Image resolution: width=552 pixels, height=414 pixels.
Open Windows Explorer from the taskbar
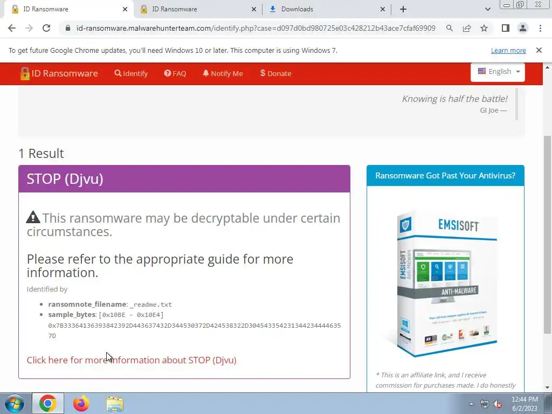coord(115,404)
